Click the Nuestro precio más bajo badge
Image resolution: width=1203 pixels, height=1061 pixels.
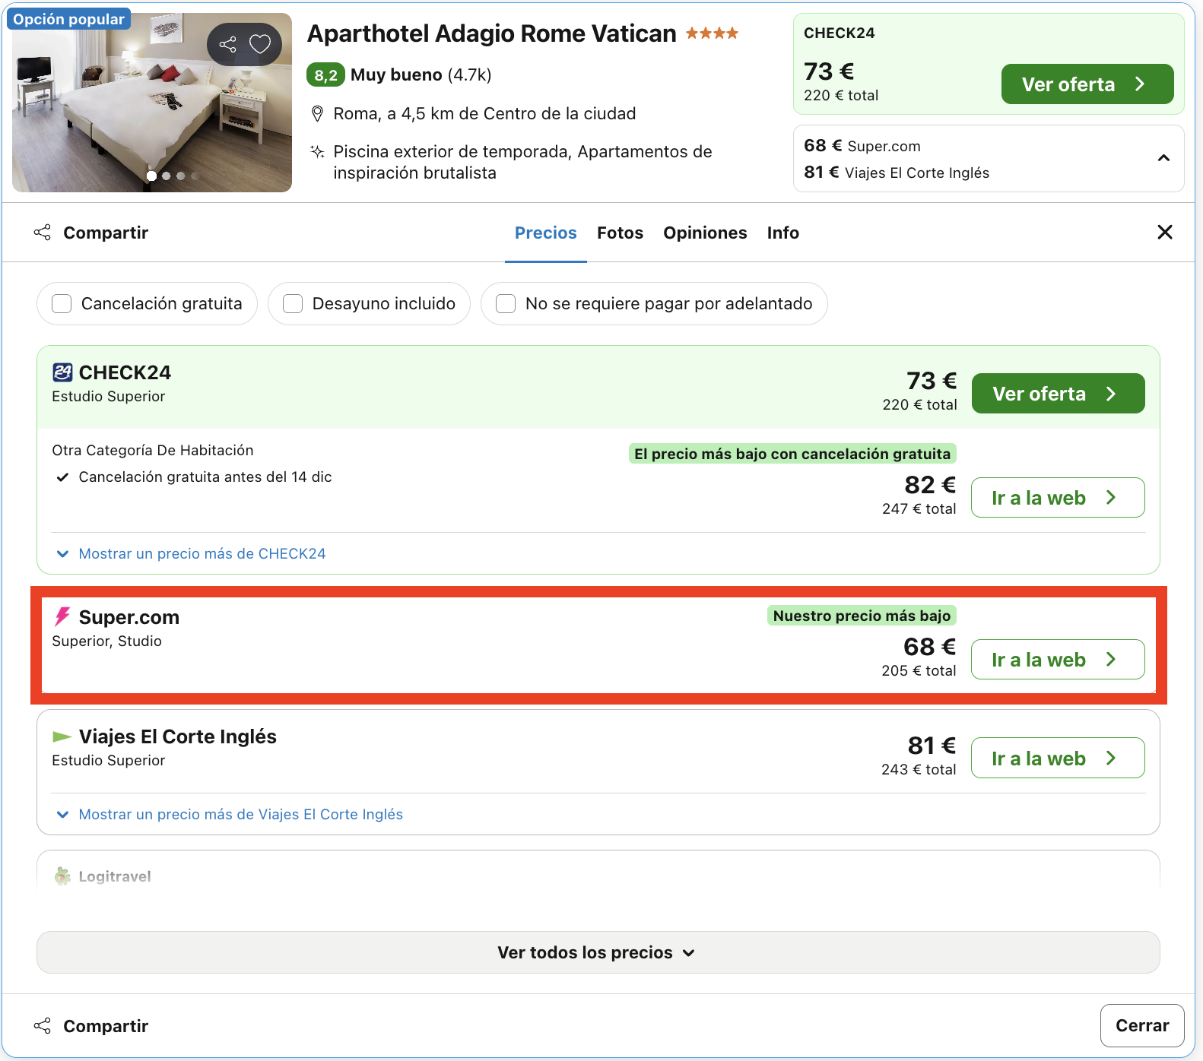[862, 616]
